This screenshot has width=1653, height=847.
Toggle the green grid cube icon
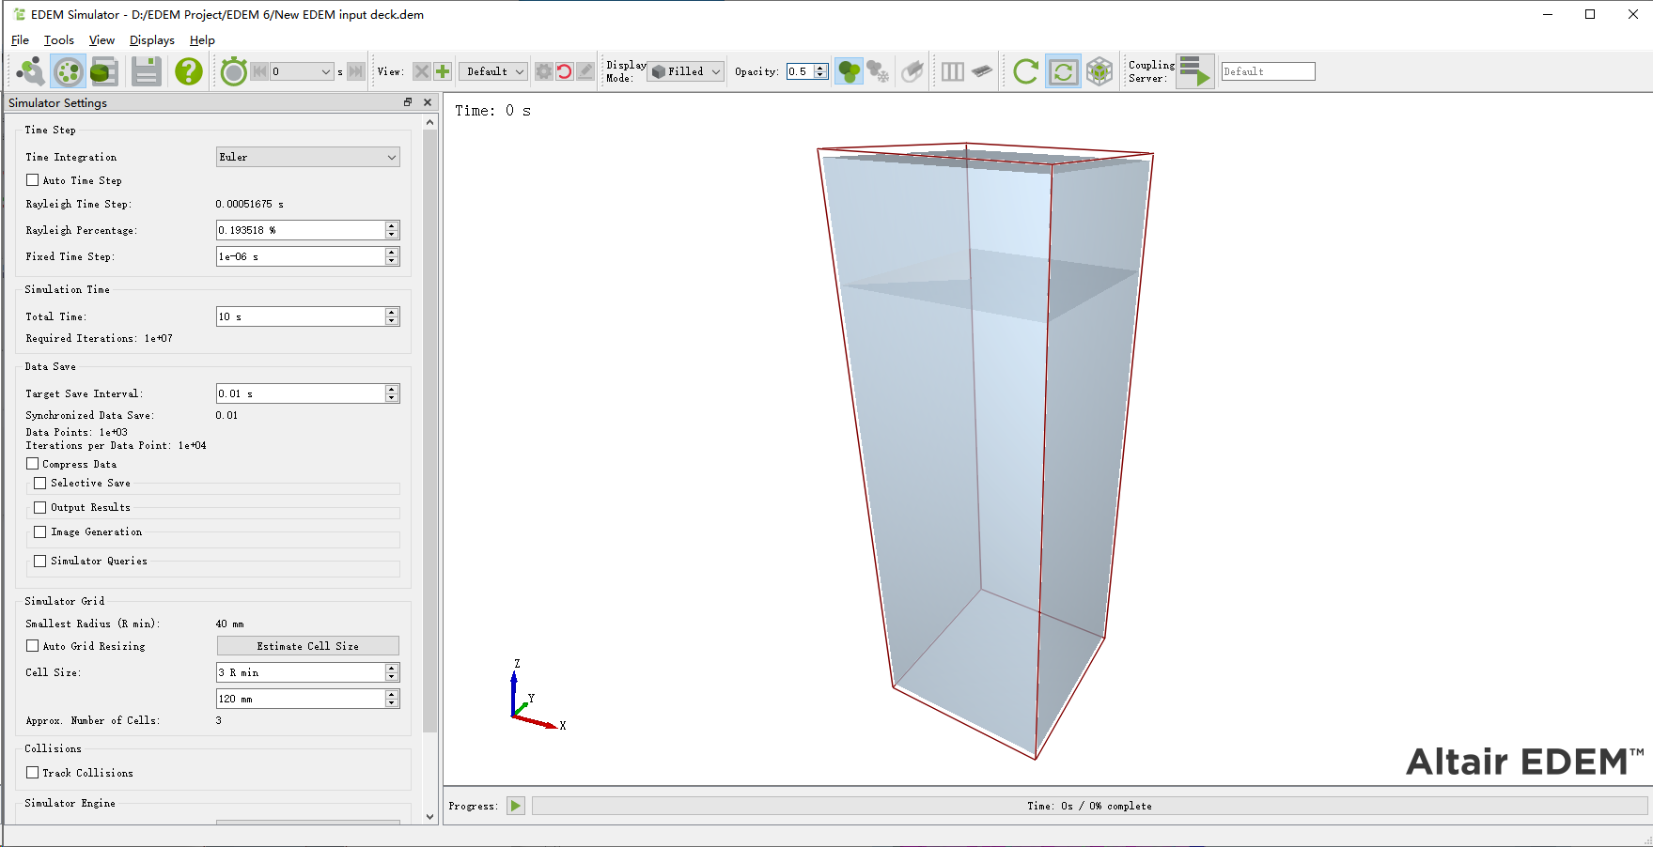[x=1099, y=71]
